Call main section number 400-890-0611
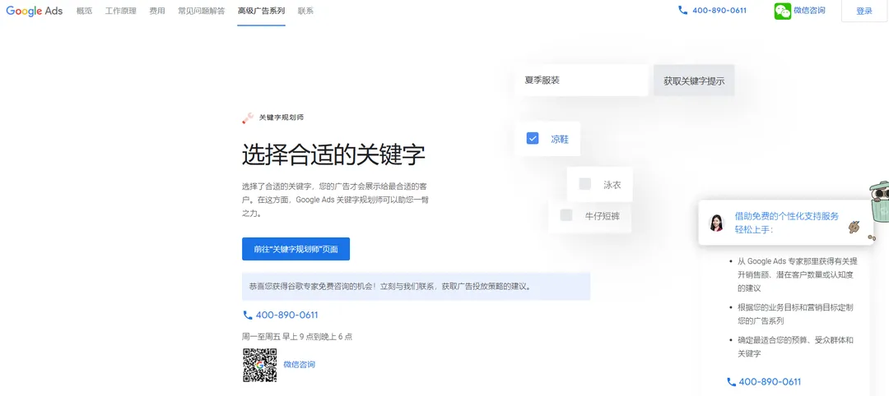 [x=287, y=315]
